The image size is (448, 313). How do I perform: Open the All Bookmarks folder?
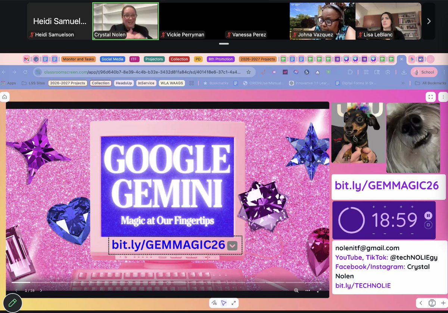click(430, 83)
